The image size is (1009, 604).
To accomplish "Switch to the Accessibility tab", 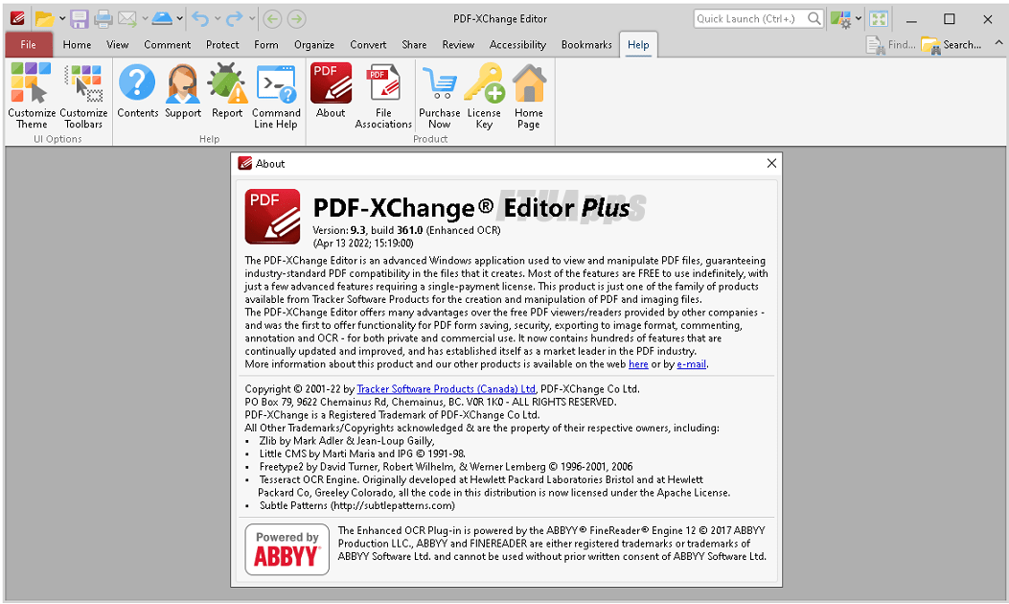I will click(517, 44).
